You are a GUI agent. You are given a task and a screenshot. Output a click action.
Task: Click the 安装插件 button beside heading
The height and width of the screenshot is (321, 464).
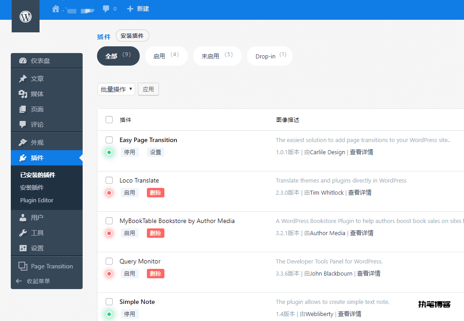coord(132,36)
